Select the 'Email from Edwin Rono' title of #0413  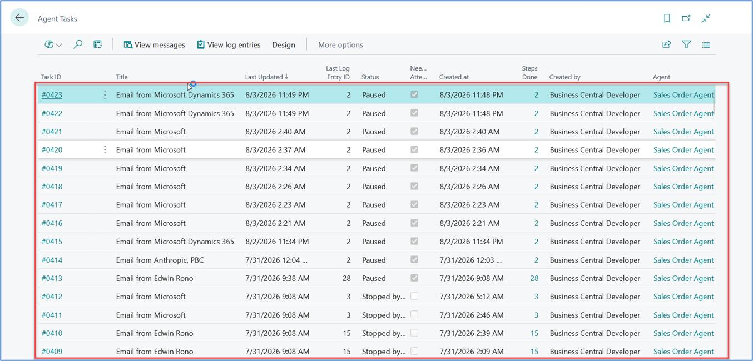155,278
